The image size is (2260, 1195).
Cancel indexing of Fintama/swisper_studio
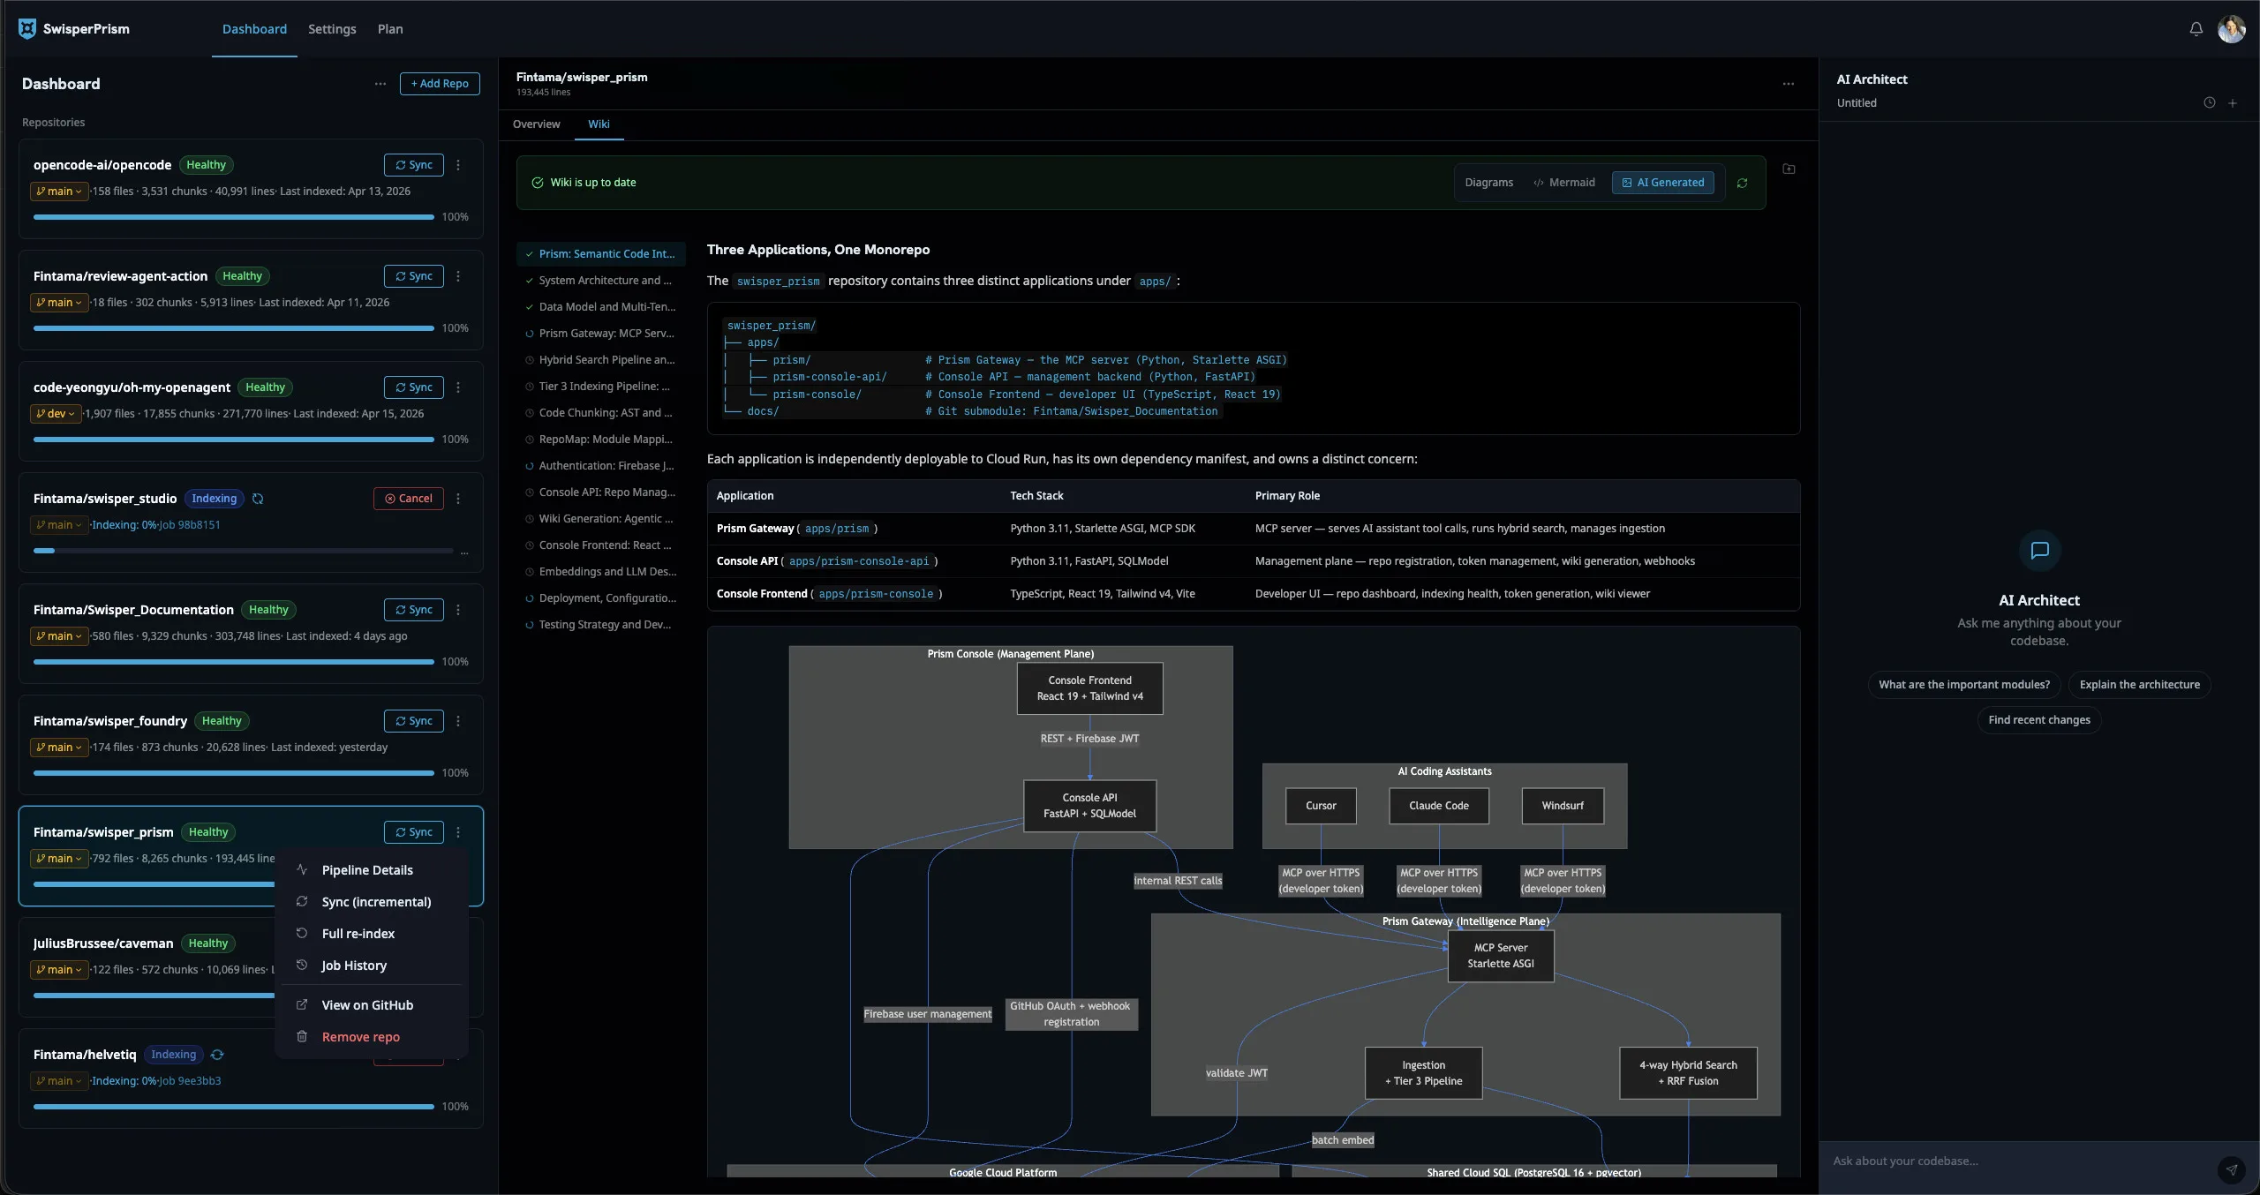pos(409,499)
